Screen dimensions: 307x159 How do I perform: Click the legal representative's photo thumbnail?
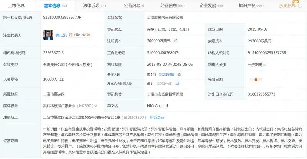(48, 35)
